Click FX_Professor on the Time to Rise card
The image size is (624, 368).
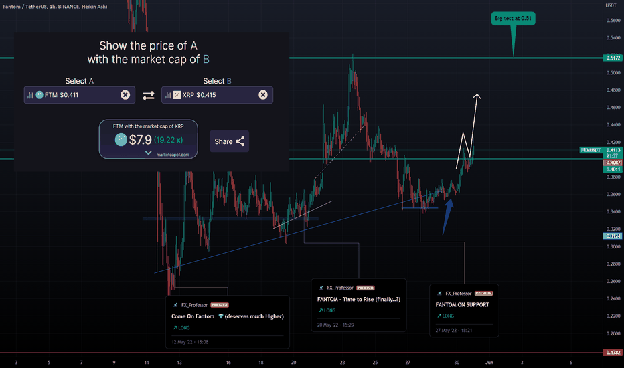pyautogui.click(x=340, y=288)
